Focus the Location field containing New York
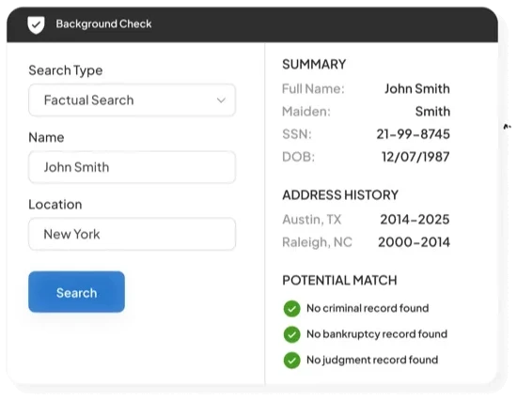 coord(132,234)
